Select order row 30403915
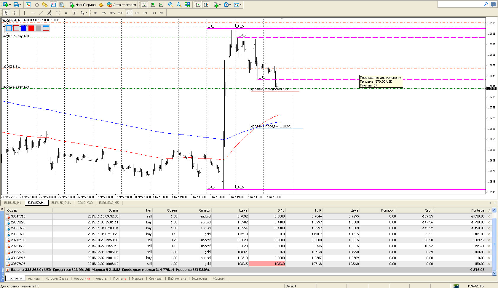This screenshot has width=498, height=288. [248, 258]
